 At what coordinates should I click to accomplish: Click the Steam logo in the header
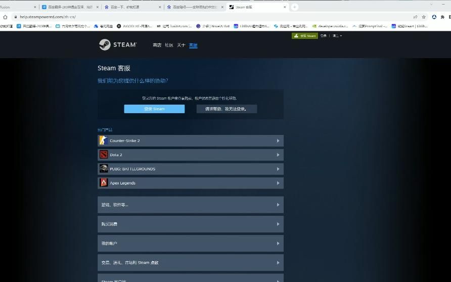pos(118,44)
